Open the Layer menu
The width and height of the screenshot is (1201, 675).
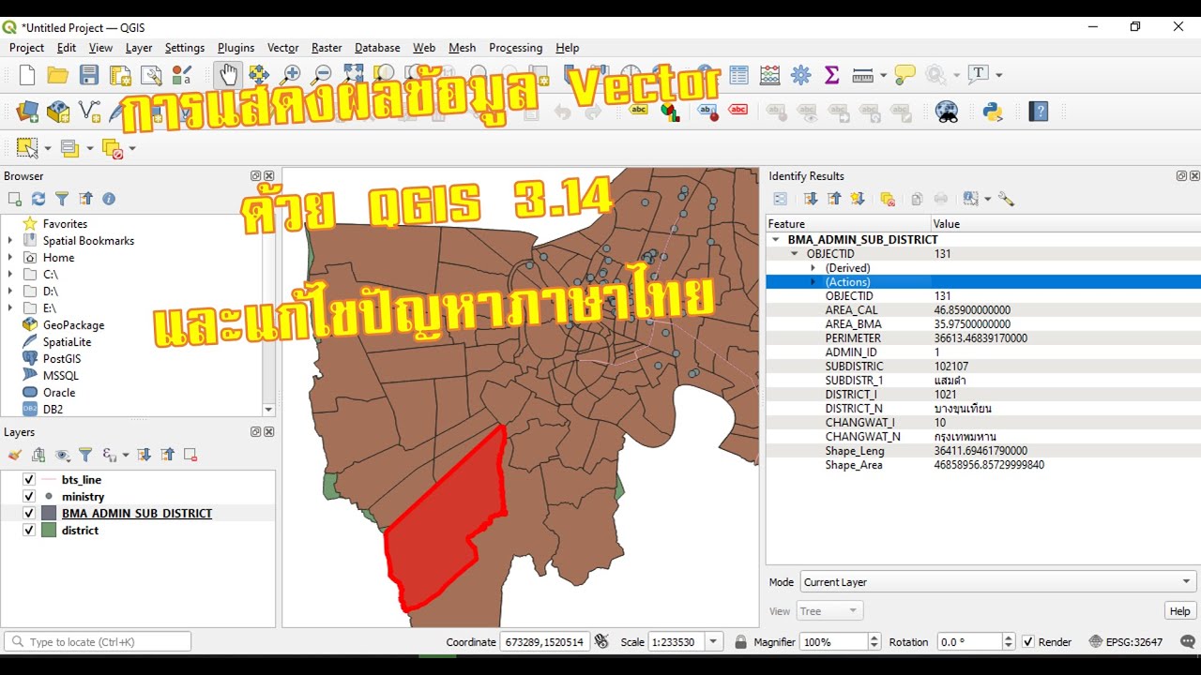[x=139, y=48]
